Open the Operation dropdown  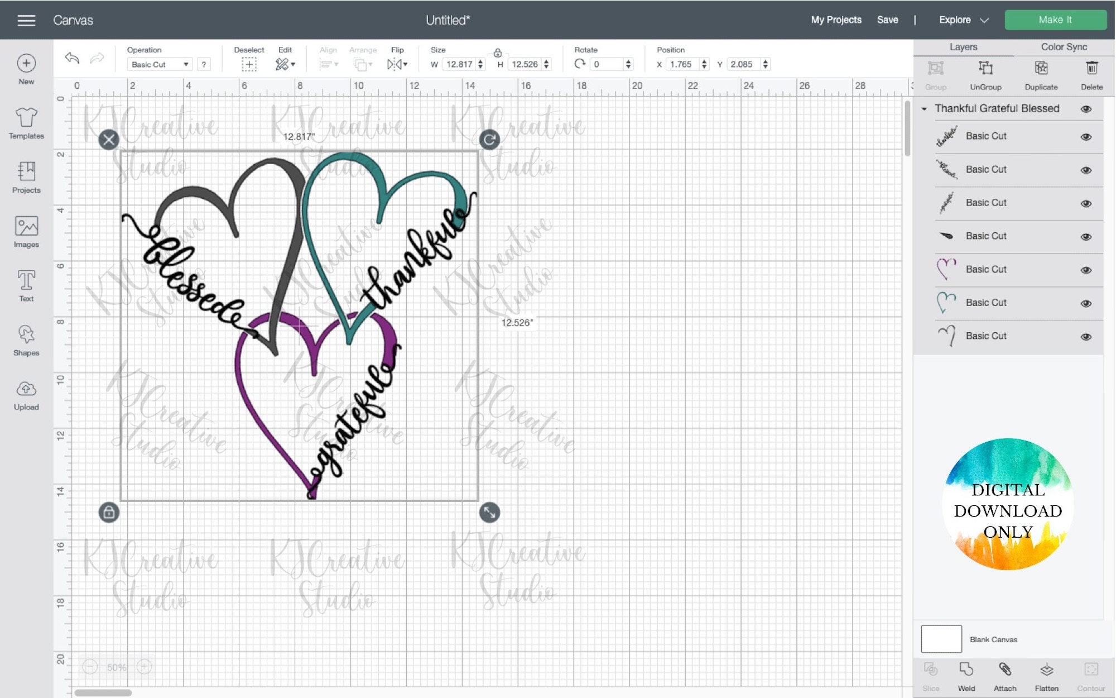159,64
